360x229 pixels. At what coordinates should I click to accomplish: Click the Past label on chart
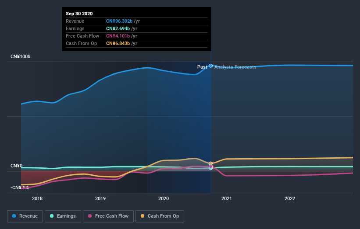click(x=202, y=67)
